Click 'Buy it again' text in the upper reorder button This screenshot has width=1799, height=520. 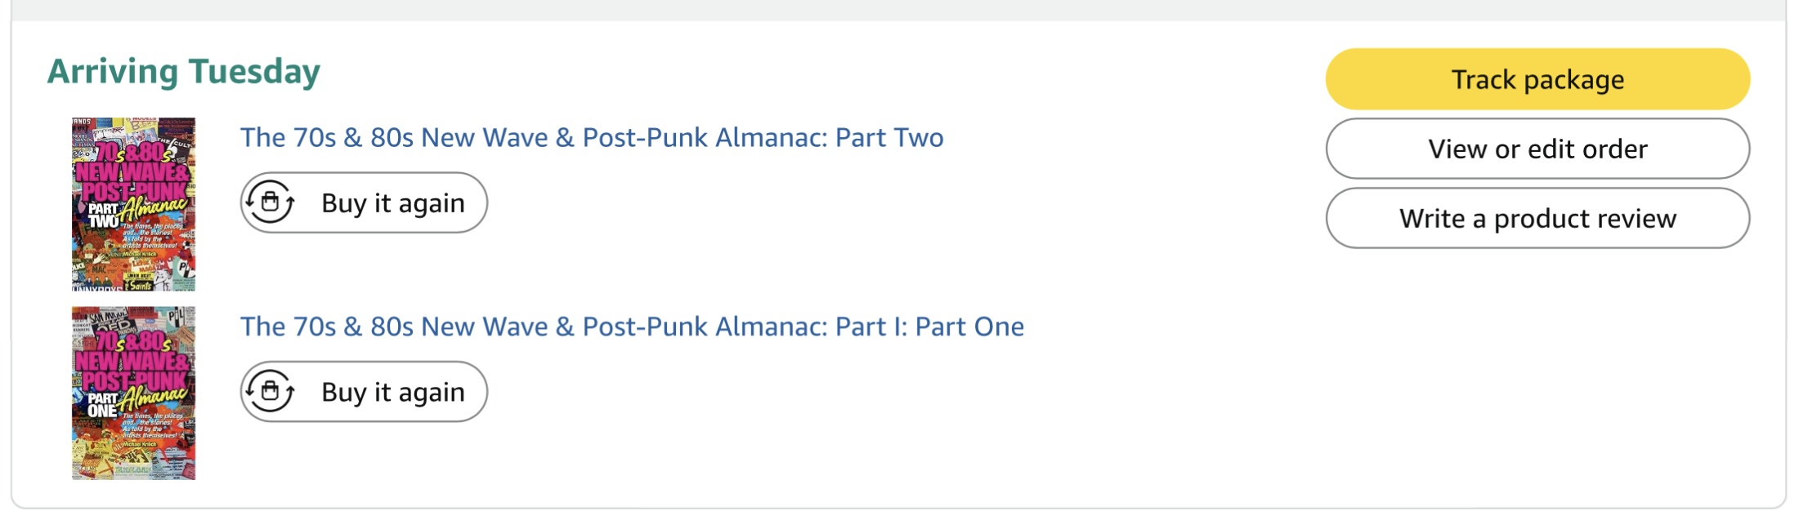click(392, 202)
